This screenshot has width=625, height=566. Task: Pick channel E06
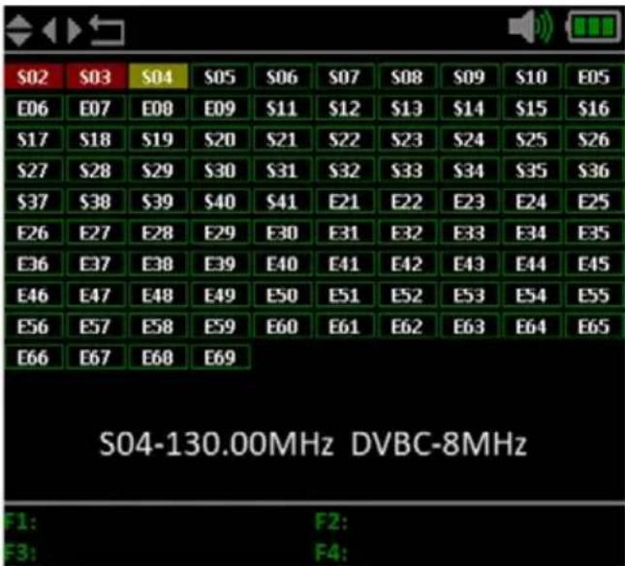pos(33,108)
